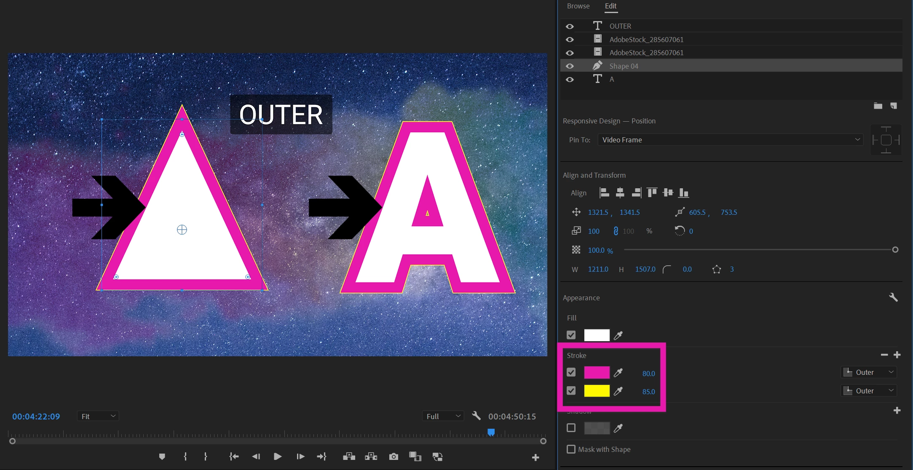Click the add stroke plus icon

897,355
